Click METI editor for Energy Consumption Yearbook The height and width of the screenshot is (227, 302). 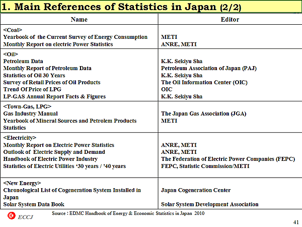coord(169,37)
